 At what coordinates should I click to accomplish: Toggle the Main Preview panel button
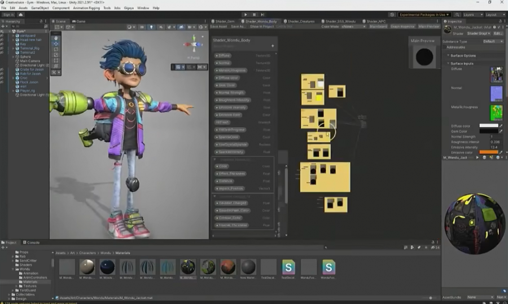[x=428, y=27]
